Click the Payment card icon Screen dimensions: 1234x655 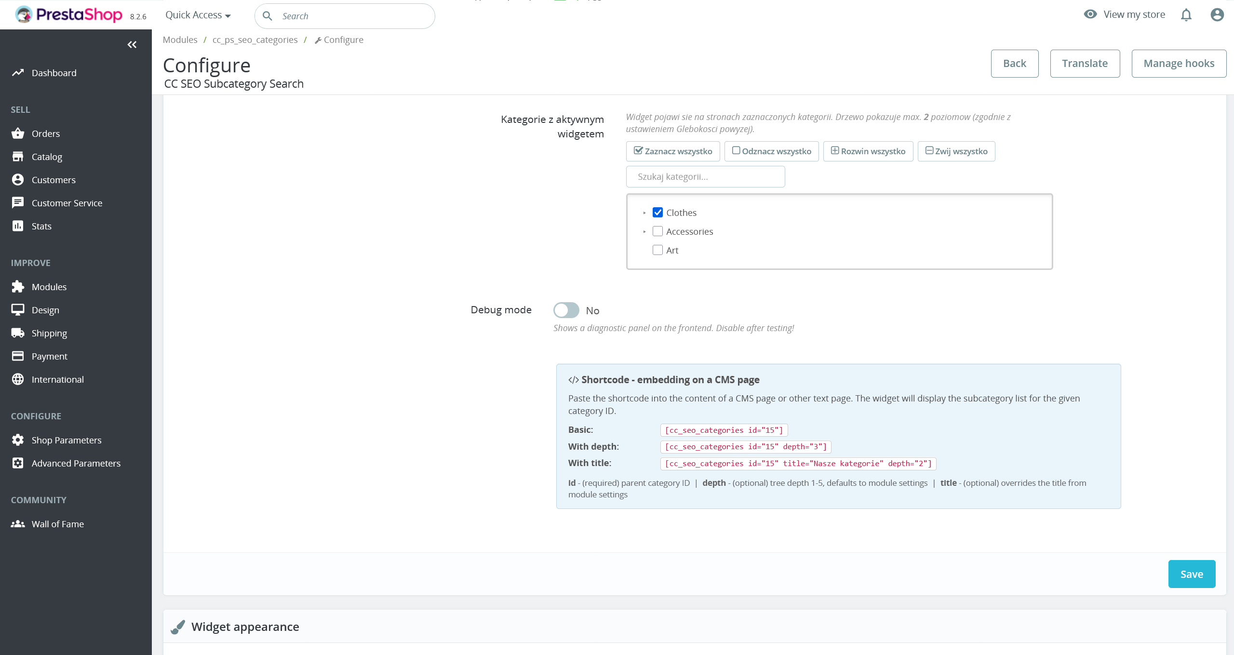click(18, 356)
